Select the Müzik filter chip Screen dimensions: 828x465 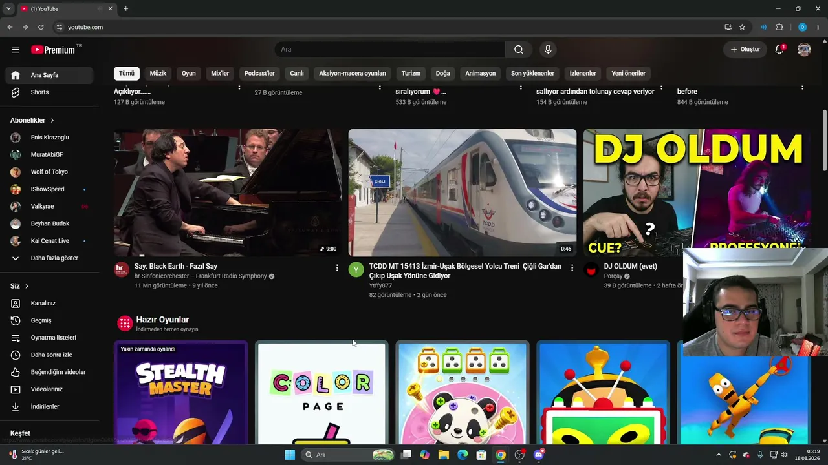pyautogui.click(x=158, y=74)
